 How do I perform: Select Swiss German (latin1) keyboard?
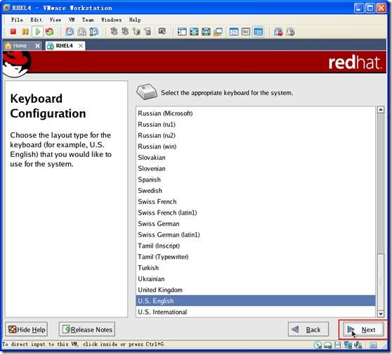tap(256, 235)
